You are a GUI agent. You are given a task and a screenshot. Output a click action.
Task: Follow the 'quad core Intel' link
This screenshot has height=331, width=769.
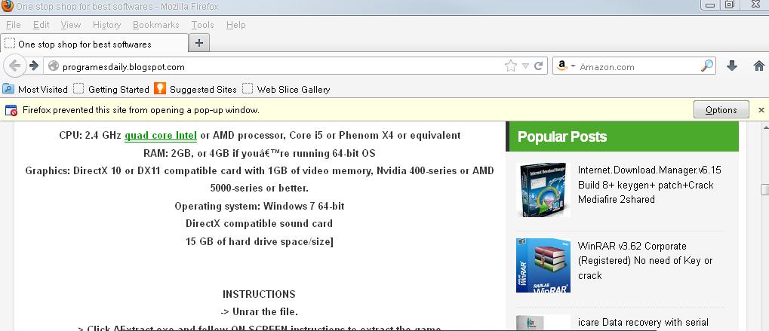point(161,135)
